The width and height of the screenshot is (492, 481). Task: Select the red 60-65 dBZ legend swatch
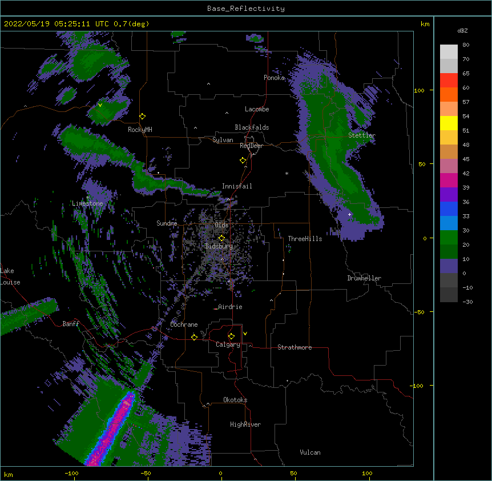pos(449,80)
